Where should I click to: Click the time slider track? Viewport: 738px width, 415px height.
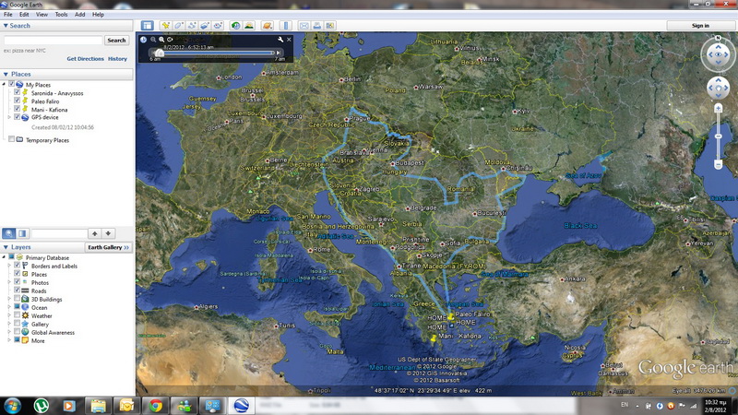point(221,53)
